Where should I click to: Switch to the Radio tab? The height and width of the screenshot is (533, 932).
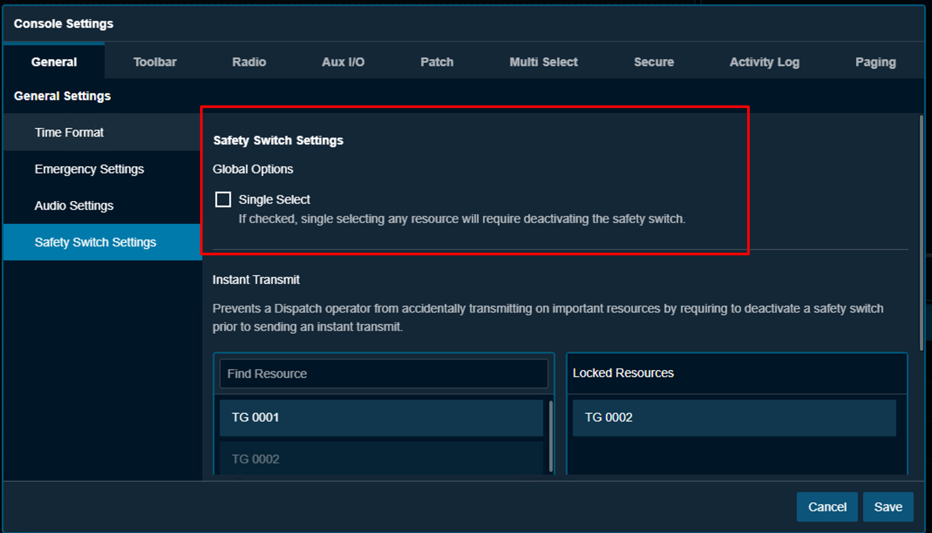(x=249, y=62)
